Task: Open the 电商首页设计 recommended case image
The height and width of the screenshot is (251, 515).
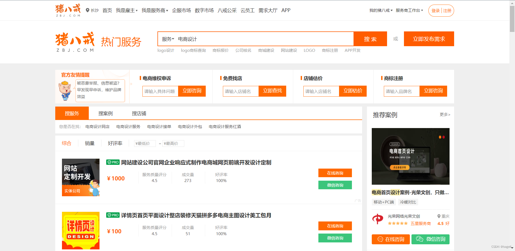Action: point(411,156)
